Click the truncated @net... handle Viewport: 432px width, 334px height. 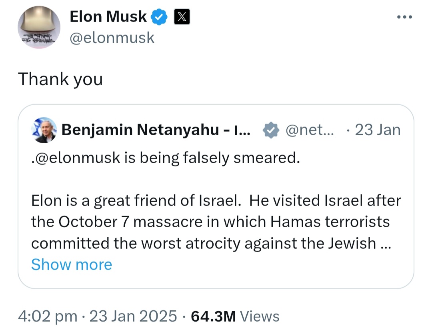pos(310,130)
